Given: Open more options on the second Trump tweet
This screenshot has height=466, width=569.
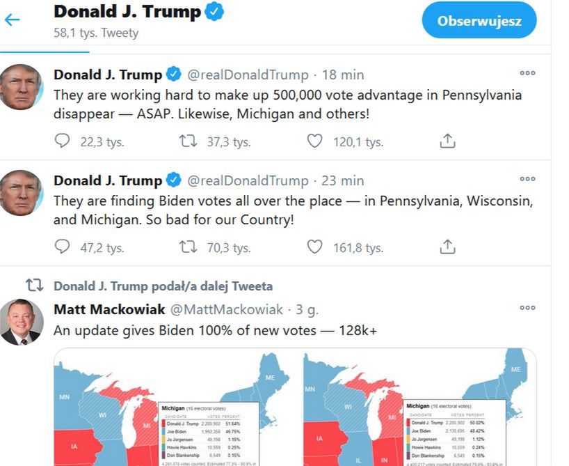Looking at the screenshot, I should click(x=527, y=180).
